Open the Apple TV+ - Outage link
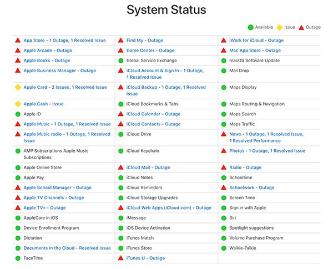Viewport: 333px width, 269px height. pos(44,208)
